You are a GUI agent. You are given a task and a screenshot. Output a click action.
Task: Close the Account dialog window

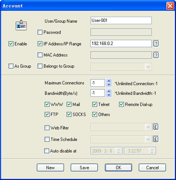click(x=170, y=6)
